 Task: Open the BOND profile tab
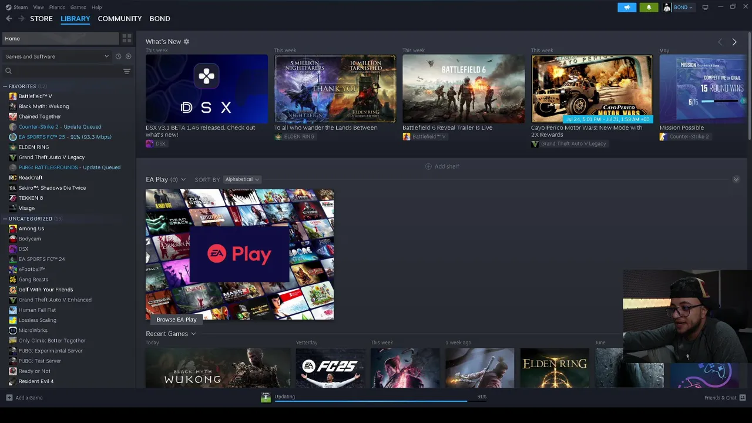click(x=160, y=19)
